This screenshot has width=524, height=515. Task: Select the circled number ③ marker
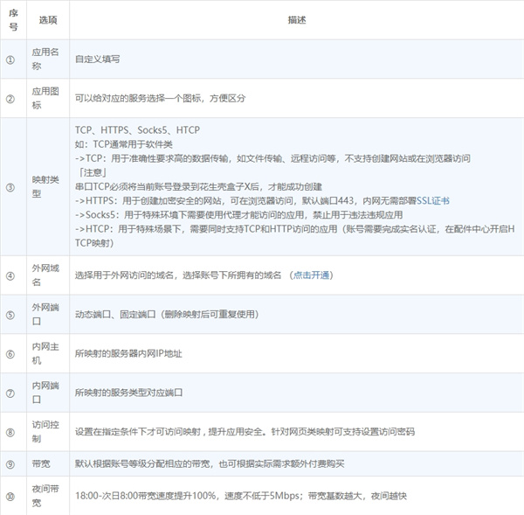(11, 186)
